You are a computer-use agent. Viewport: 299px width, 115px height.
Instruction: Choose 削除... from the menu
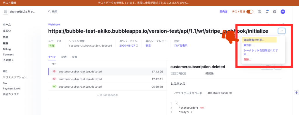pyautogui.click(x=247, y=59)
